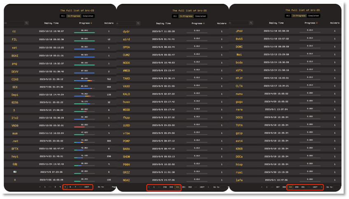
Task: Jump to page 349 in the middle panel pagination
Action: pos(171,187)
